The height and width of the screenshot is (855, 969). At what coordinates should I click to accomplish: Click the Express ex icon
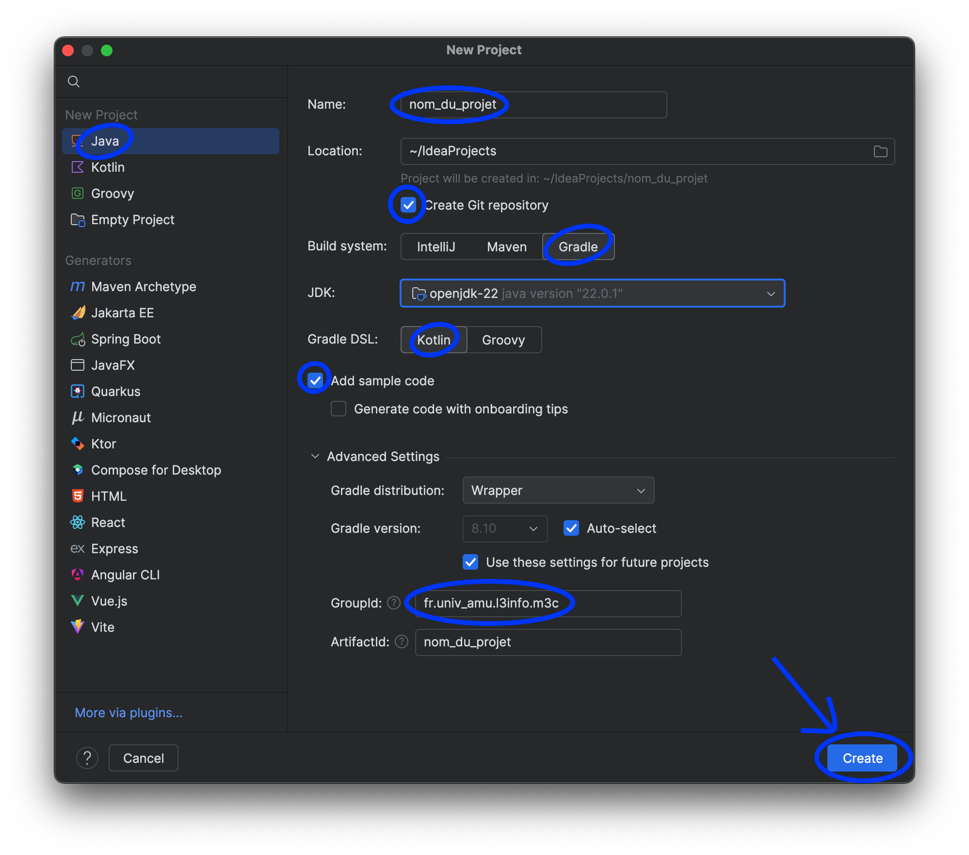pyautogui.click(x=78, y=549)
